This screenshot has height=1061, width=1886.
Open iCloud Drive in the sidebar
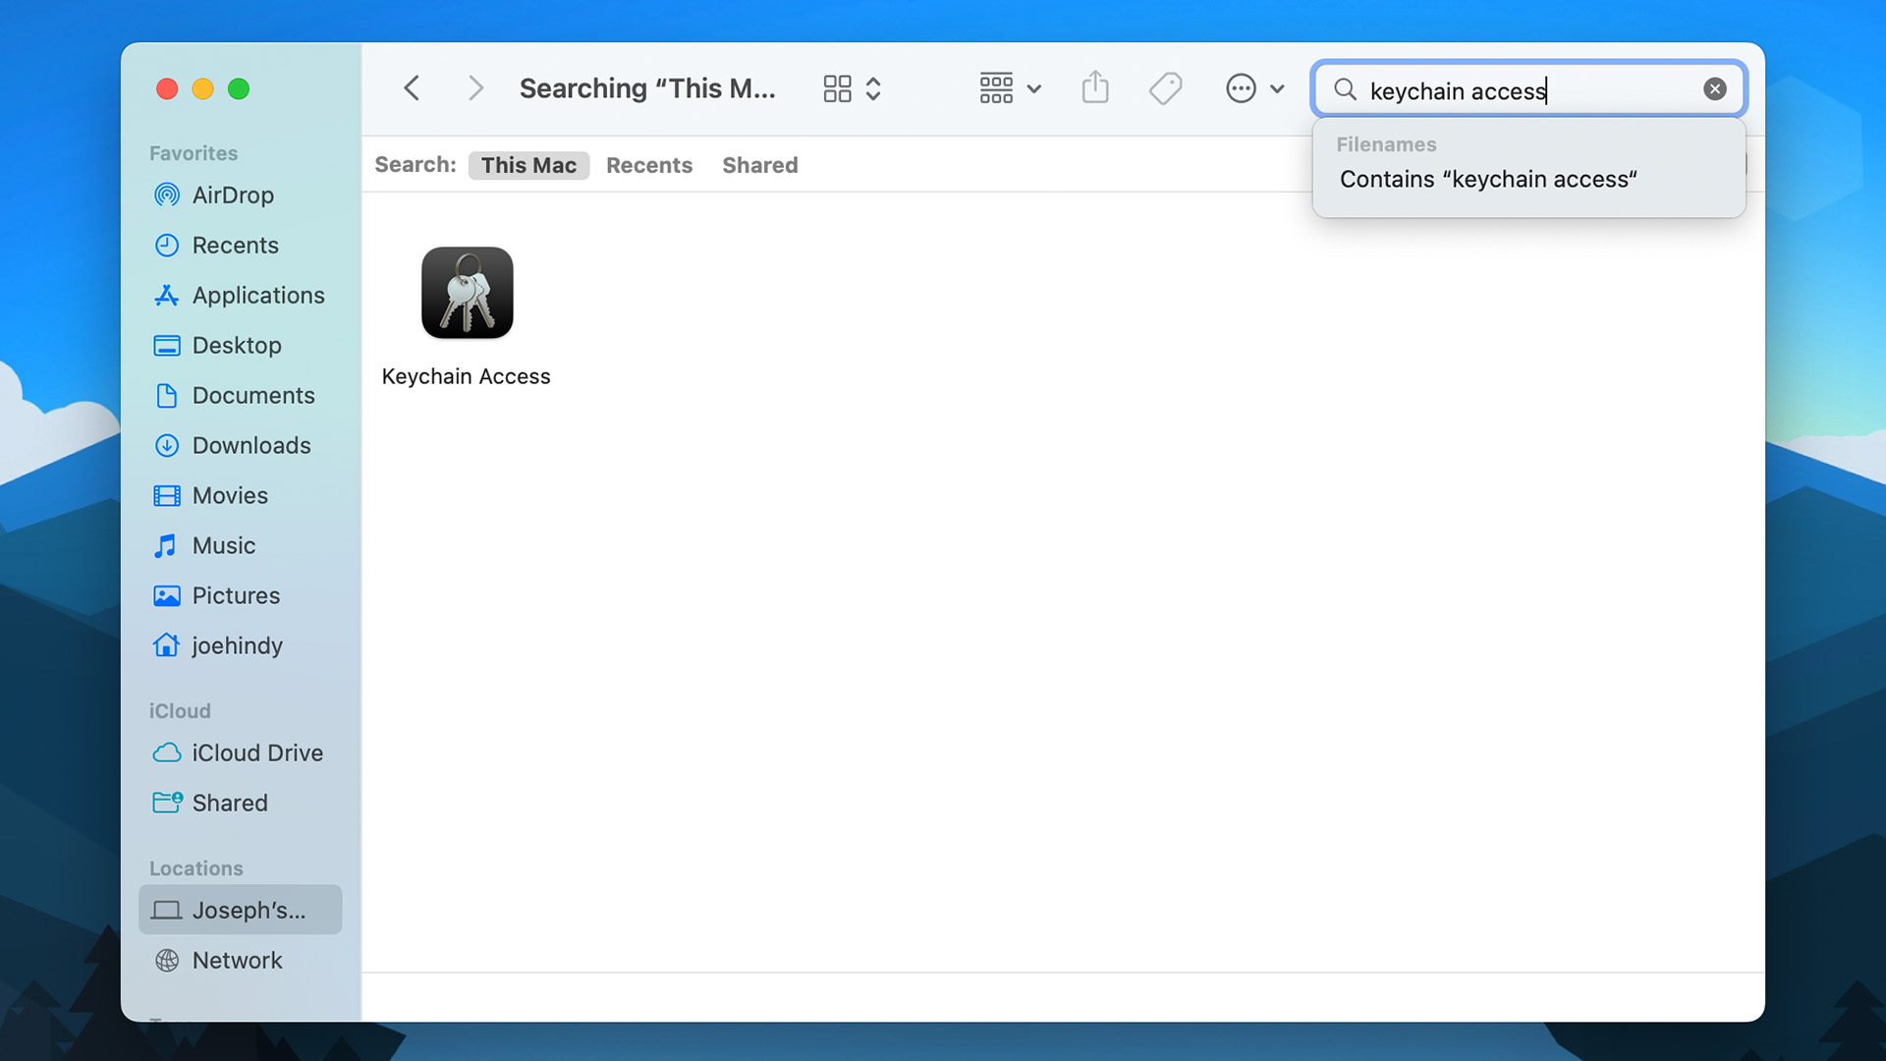coord(257,753)
